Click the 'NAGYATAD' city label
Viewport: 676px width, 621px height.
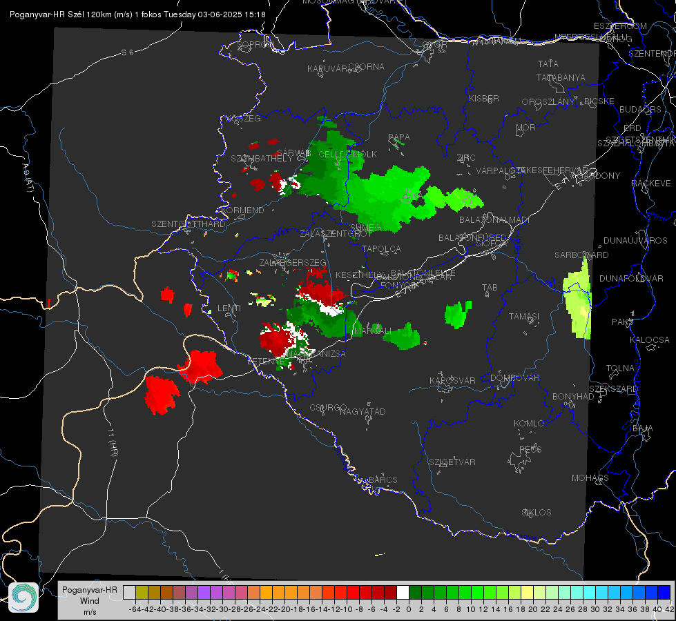point(363,411)
